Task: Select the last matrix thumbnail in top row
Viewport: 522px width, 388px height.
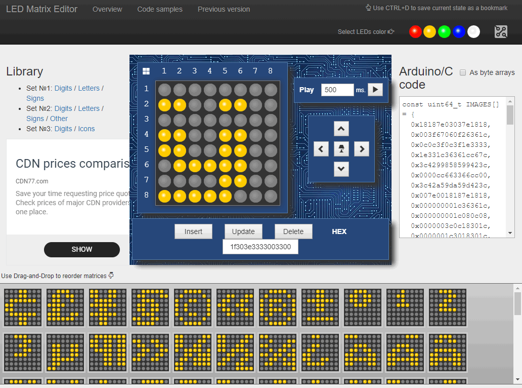Action: (x=448, y=307)
